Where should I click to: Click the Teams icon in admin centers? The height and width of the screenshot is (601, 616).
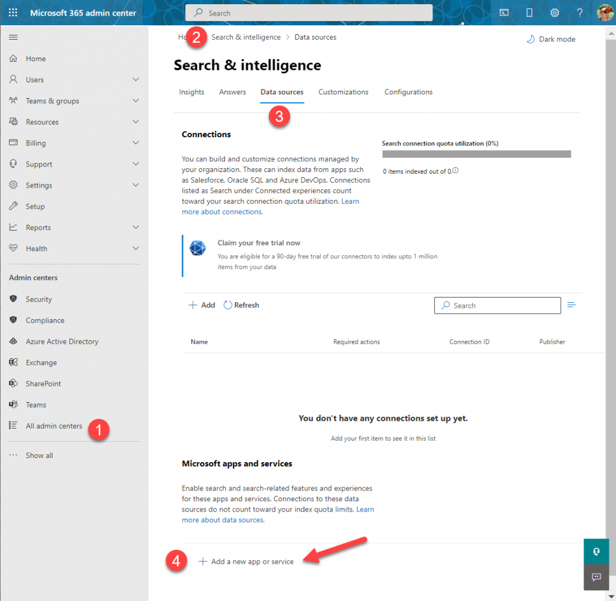point(13,404)
